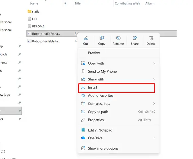Screen dimensions: 193x159
Task: Click the Add to Favorites star icon
Action: [x=83, y=95]
